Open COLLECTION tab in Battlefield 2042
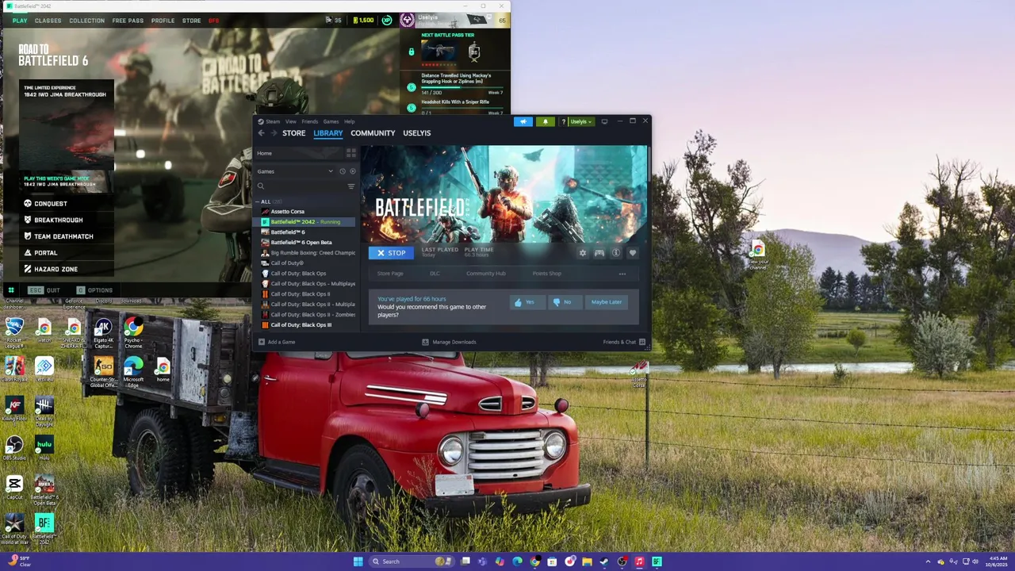The width and height of the screenshot is (1015, 571). click(86, 21)
